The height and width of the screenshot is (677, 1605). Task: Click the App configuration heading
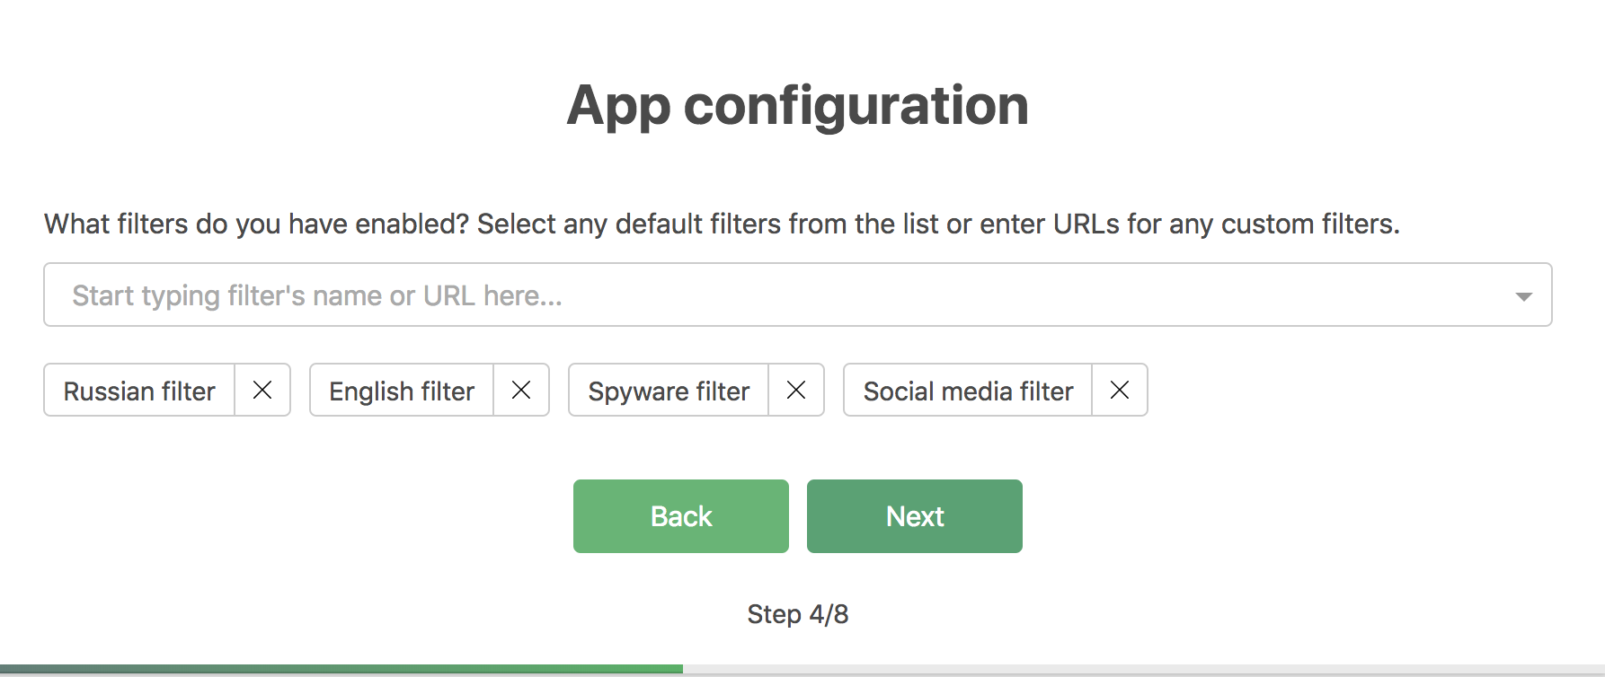coord(798,105)
